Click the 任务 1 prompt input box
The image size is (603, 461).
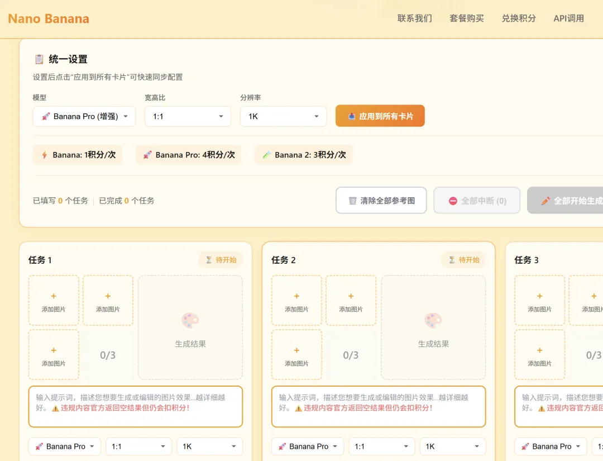(x=135, y=406)
